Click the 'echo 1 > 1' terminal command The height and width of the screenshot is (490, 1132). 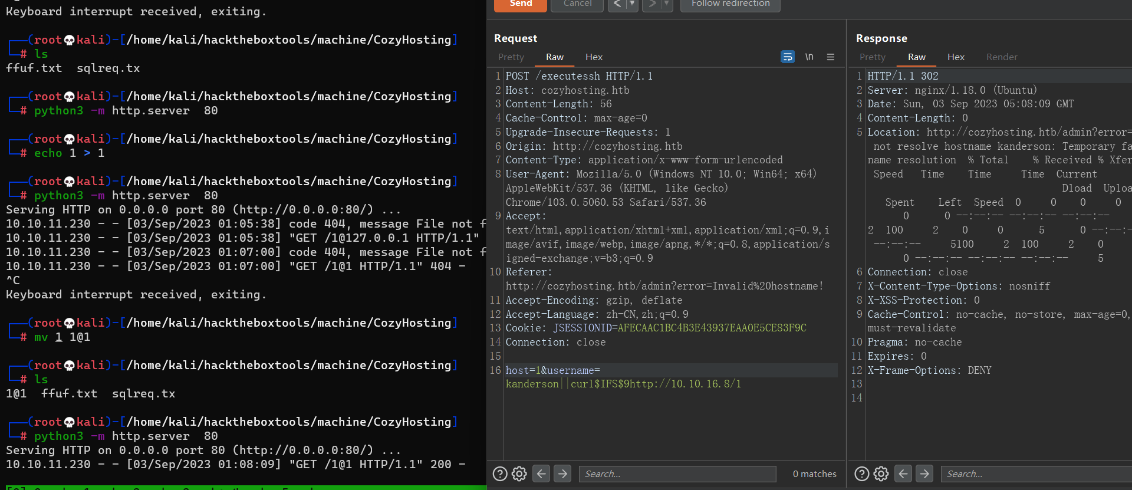pos(69,153)
